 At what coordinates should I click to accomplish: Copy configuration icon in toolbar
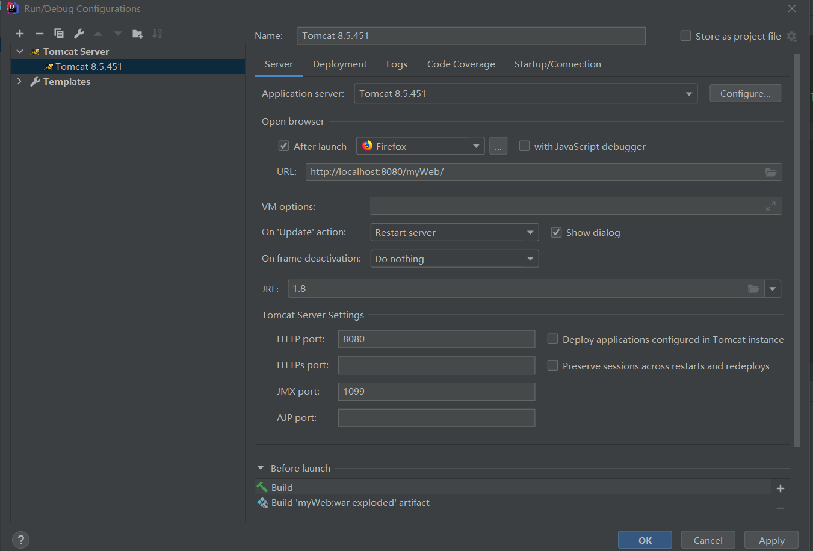point(59,34)
